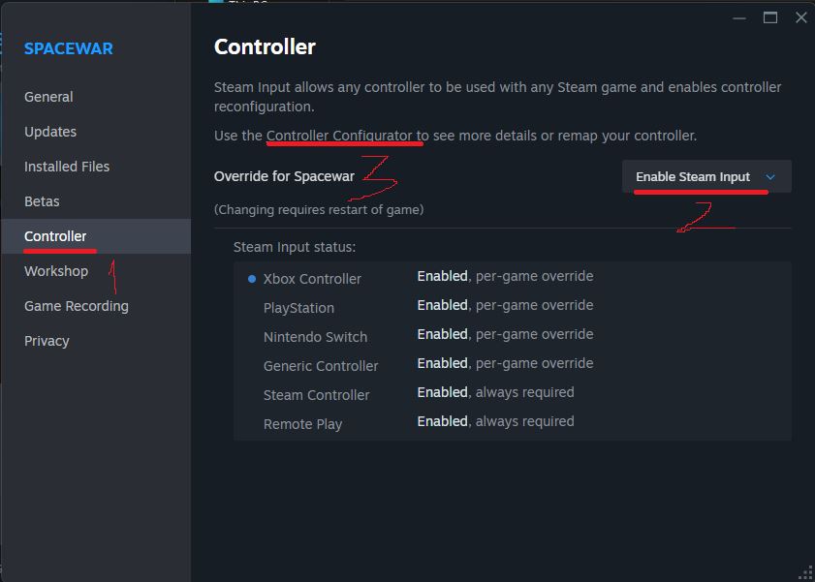This screenshot has height=582, width=815.
Task: Select the PlayStation status row
Action: click(298, 307)
